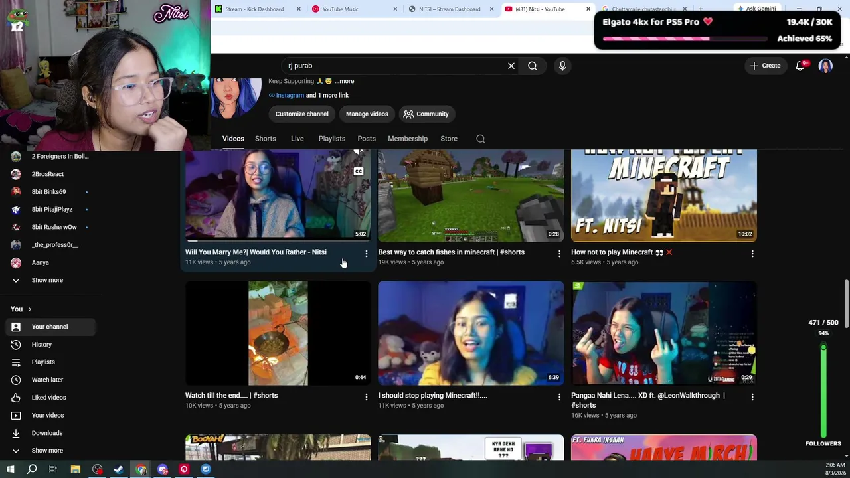The width and height of the screenshot is (850, 478).
Task: Click the search magnifier button
Action: coord(533,66)
